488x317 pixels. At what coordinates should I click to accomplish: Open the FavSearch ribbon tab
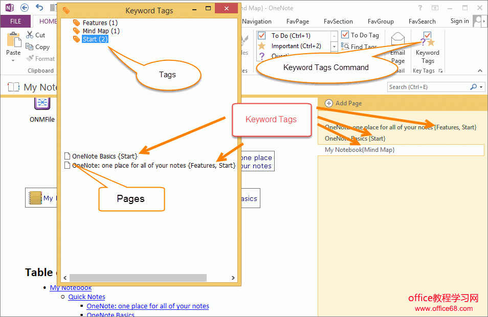click(422, 21)
